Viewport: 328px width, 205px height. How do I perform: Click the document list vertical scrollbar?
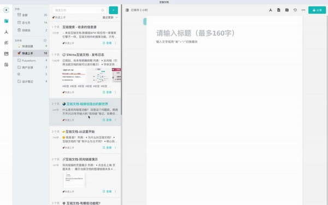pyautogui.click(x=121, y=60)
